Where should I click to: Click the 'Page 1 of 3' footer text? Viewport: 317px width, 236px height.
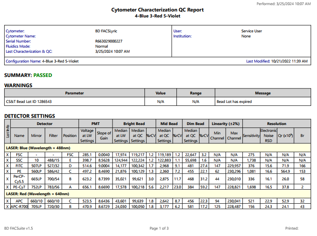158,228
